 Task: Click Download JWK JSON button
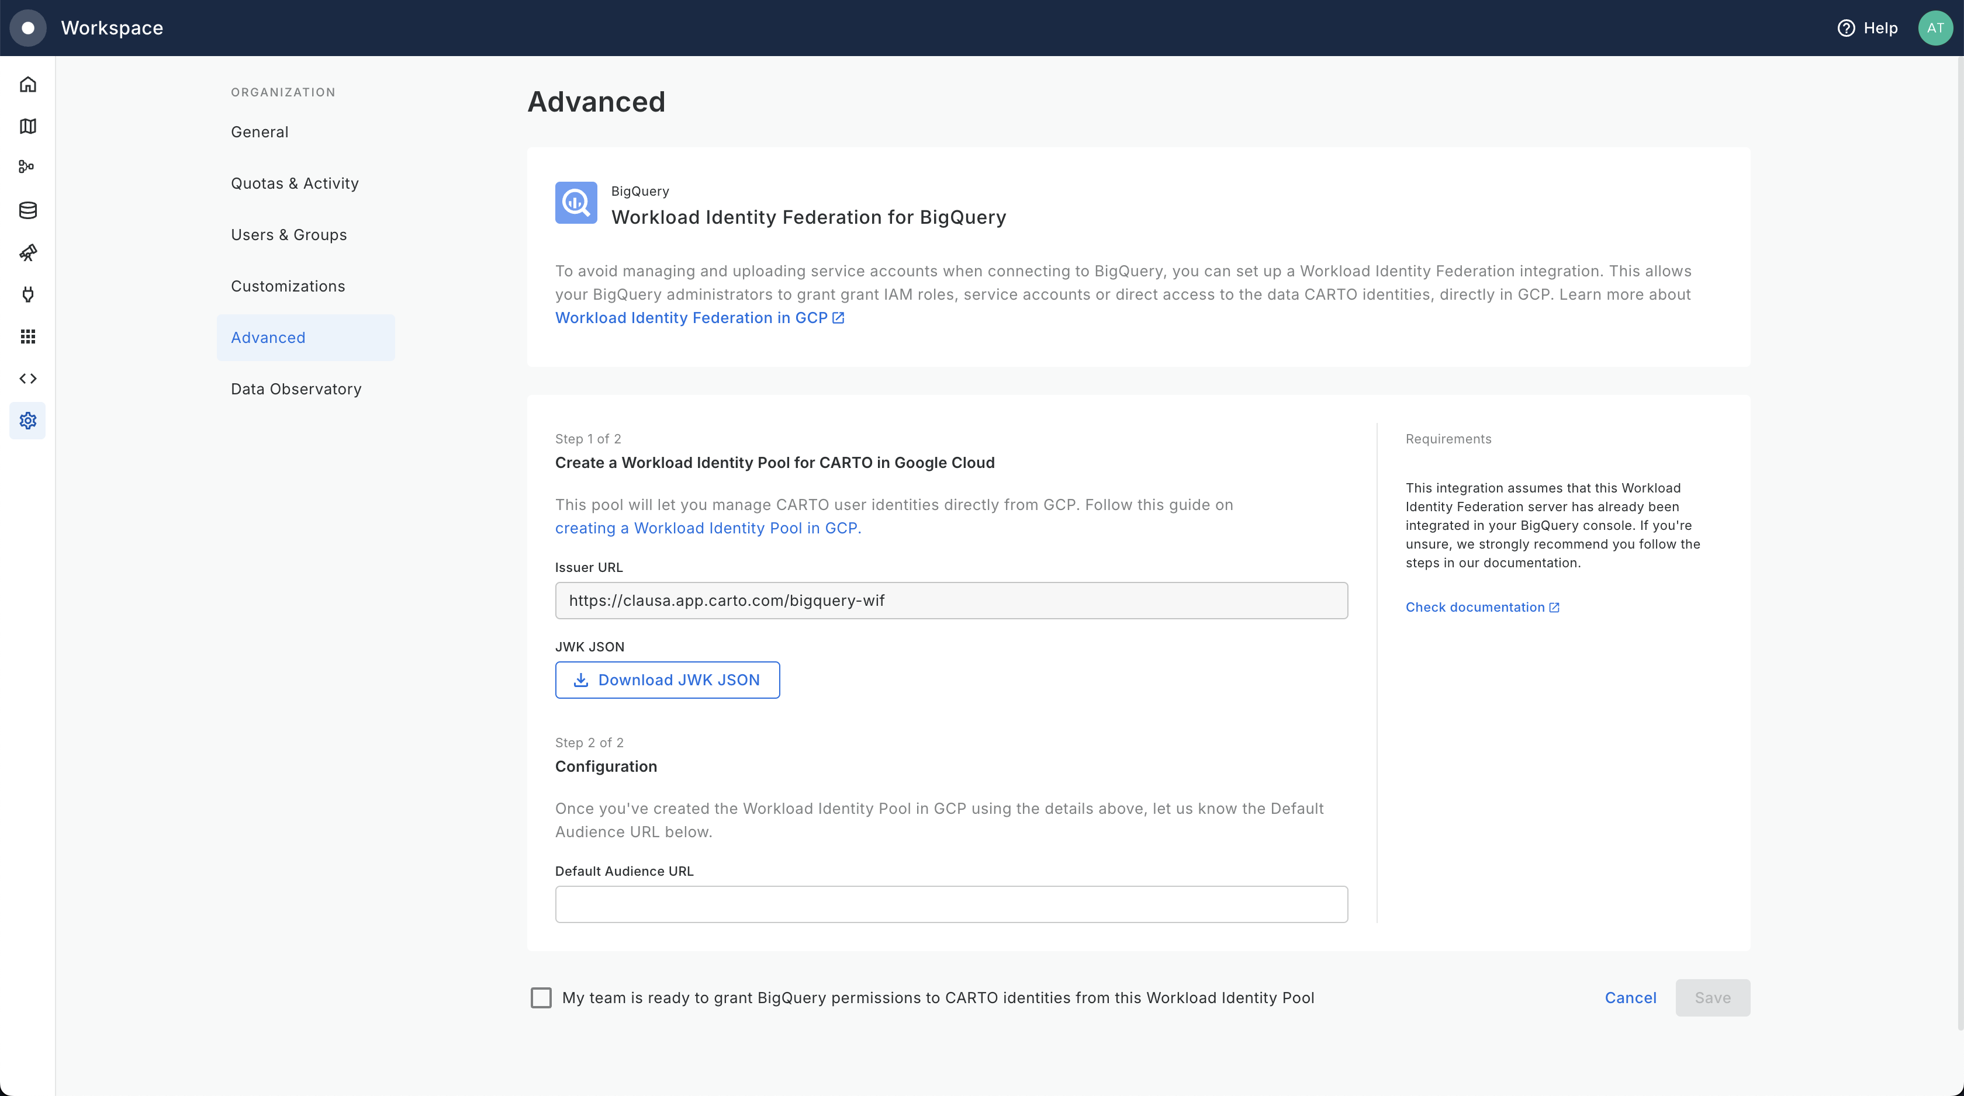click(667, 680)
